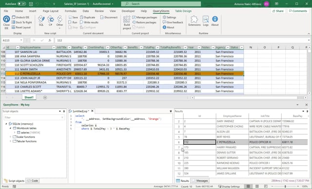
Task: Switch to the Script objects bottom tab
Action: 14,181
